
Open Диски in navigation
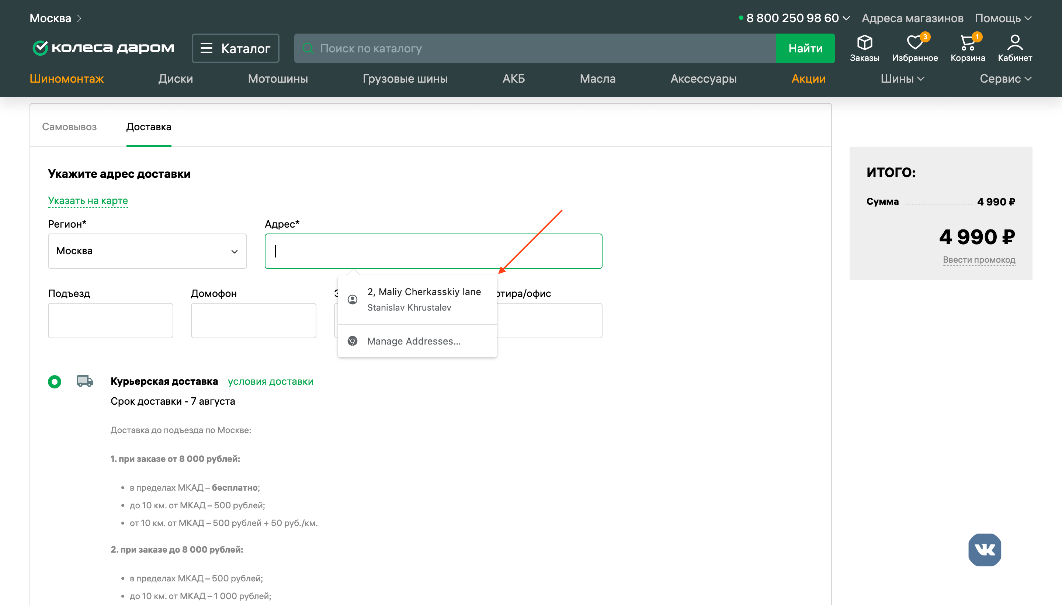[176, 79]
